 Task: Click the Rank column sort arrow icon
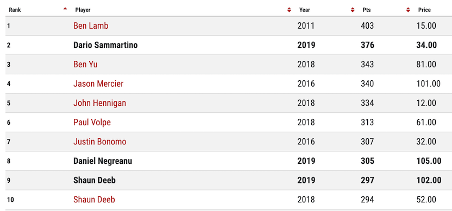pos(65,9)
